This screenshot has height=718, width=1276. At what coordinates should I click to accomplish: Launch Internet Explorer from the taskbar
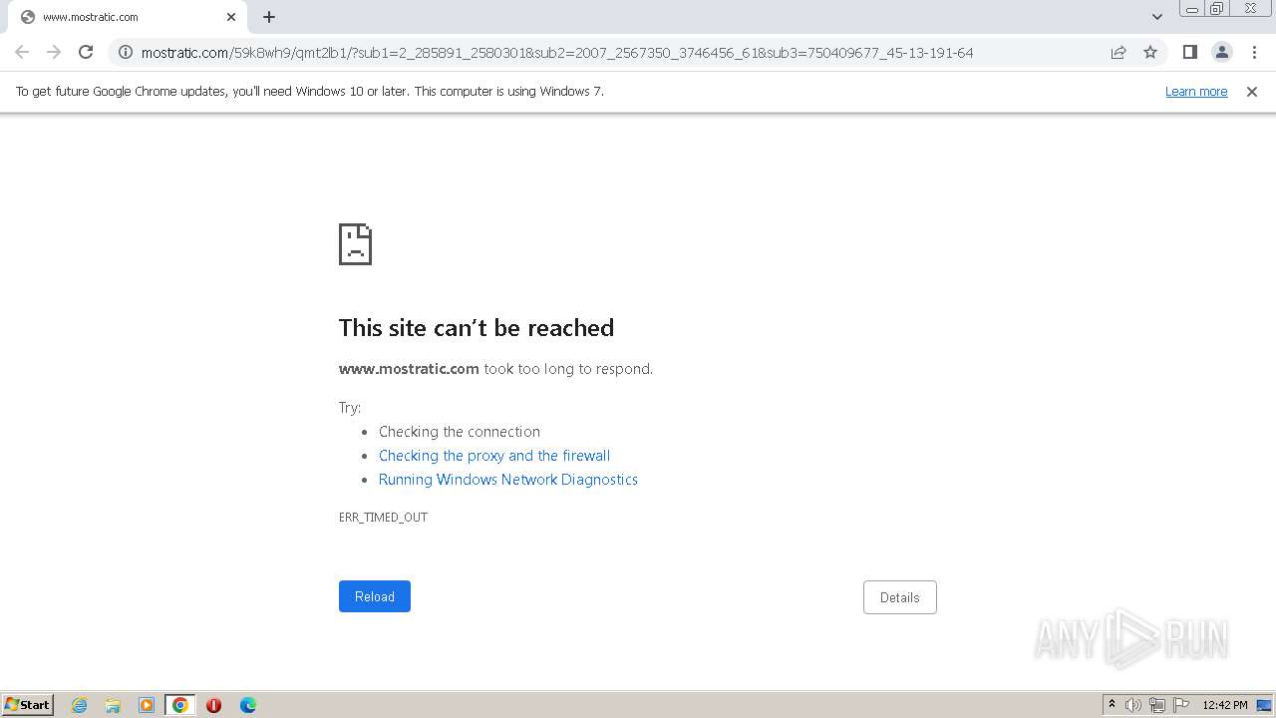pos(79,705)
